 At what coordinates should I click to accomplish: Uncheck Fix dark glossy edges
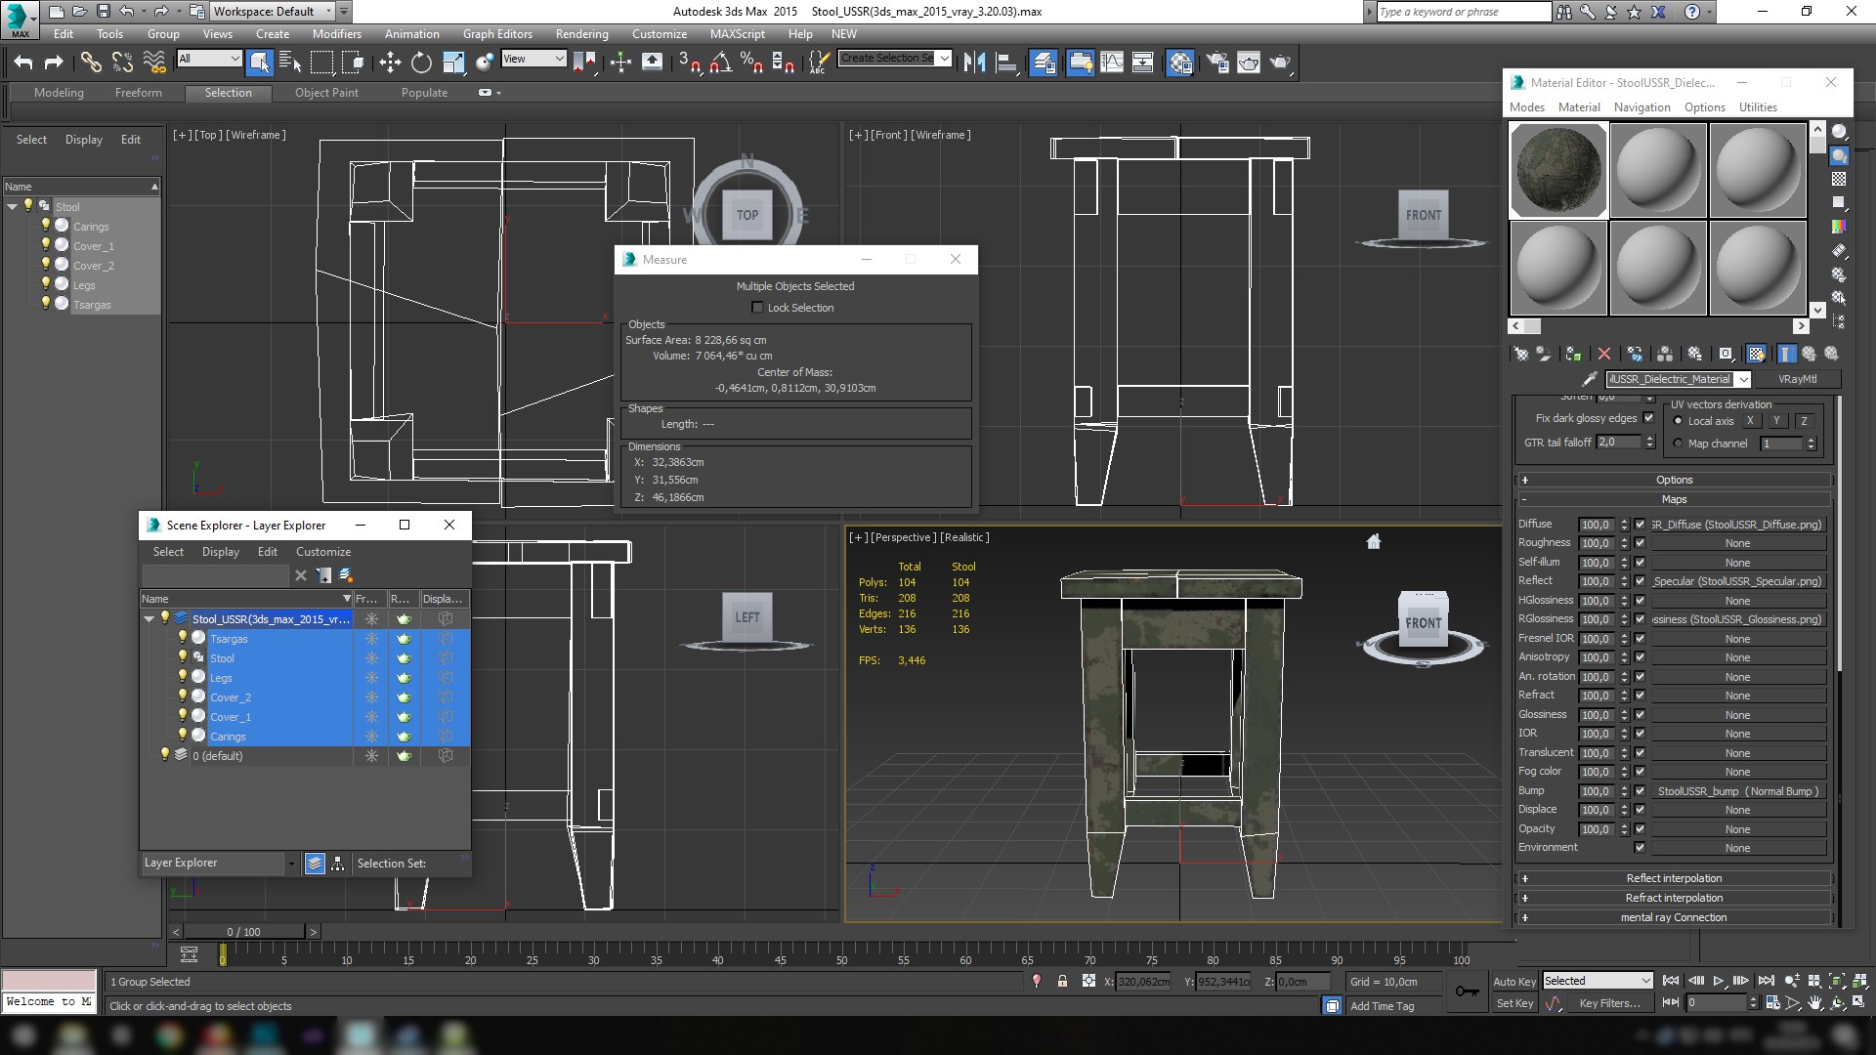[1649, 418]
